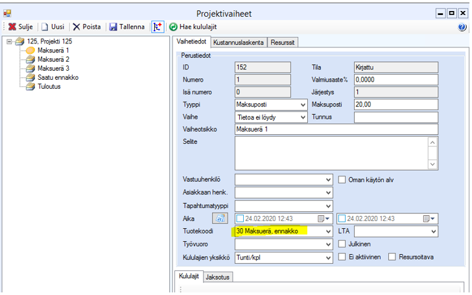Expand the Tuotekoodi dropdown list
Viewport: 472px width, 295px height.
point(328,231)
